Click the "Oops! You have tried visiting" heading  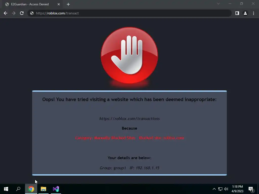coord(129,99)
